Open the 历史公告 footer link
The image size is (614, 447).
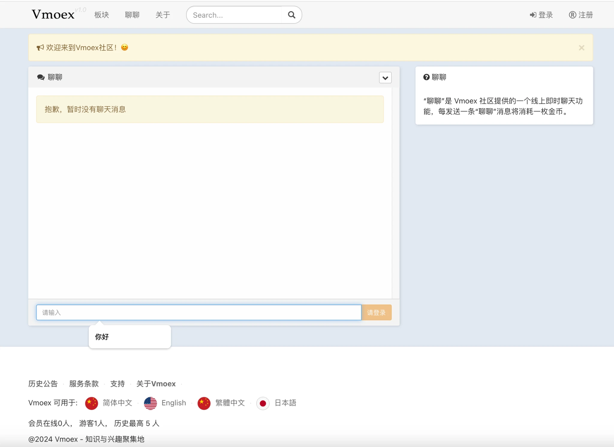tap(43, 384)
